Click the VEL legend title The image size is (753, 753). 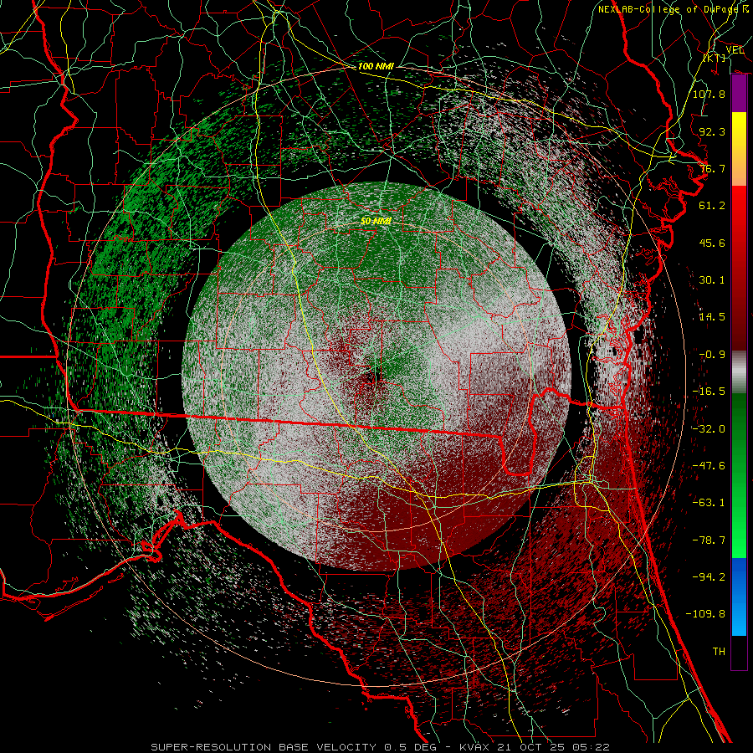click(x=735, y=50)
